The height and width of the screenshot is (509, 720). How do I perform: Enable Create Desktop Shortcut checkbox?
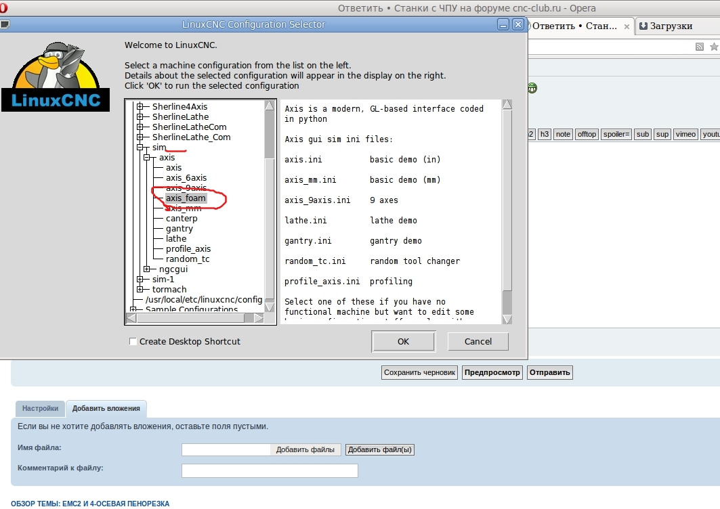(x=133, y=341)
